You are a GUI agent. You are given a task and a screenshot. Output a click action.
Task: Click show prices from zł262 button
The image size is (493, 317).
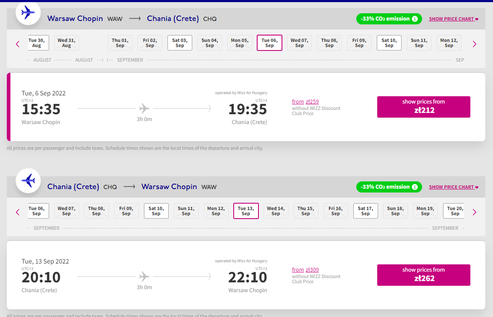coord(423,275)
